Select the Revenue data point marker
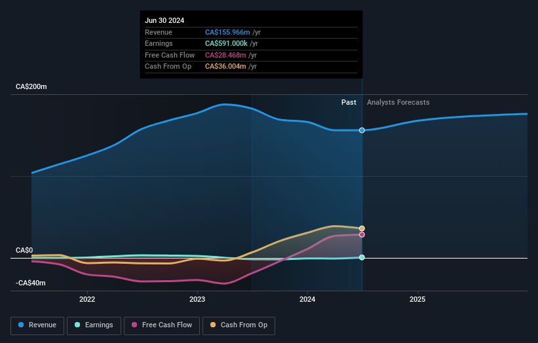538x343 pixels. (x=362, y=130)
